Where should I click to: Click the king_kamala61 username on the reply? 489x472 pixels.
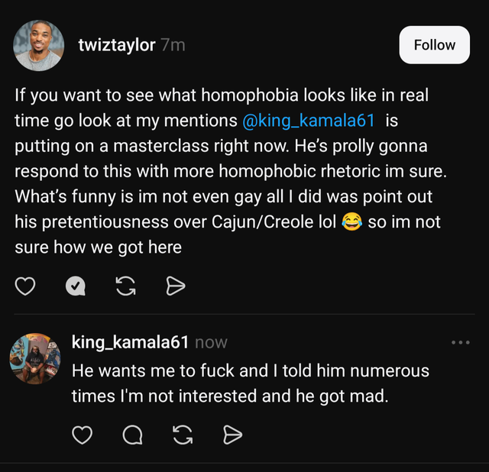[x=130, y=342]
